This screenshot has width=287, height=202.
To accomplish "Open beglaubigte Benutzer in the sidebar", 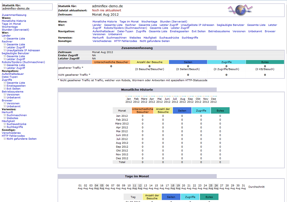I will [16, 53].
